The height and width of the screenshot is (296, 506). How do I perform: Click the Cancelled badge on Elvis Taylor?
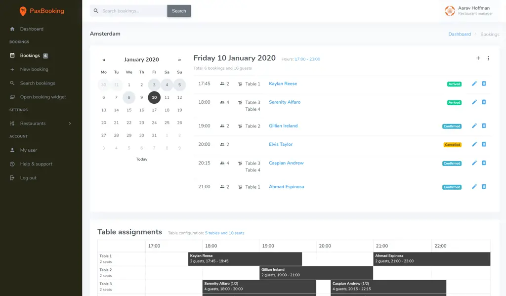click(451, 144)
